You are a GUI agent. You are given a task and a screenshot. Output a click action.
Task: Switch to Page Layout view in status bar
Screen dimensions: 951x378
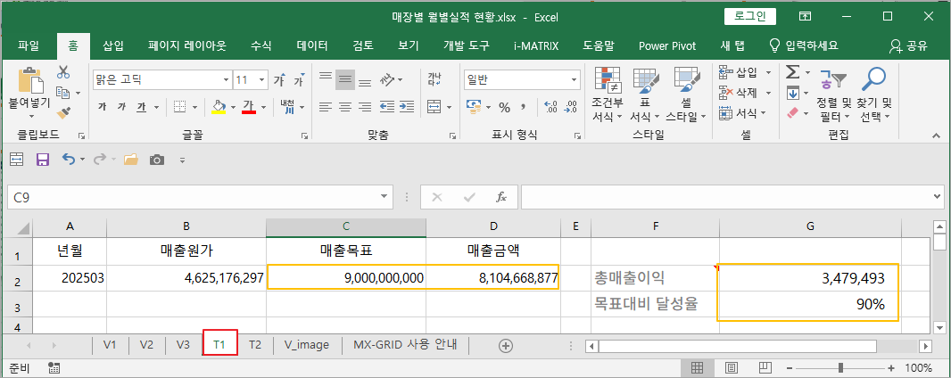pyautogui.click(x=731, y=367)
